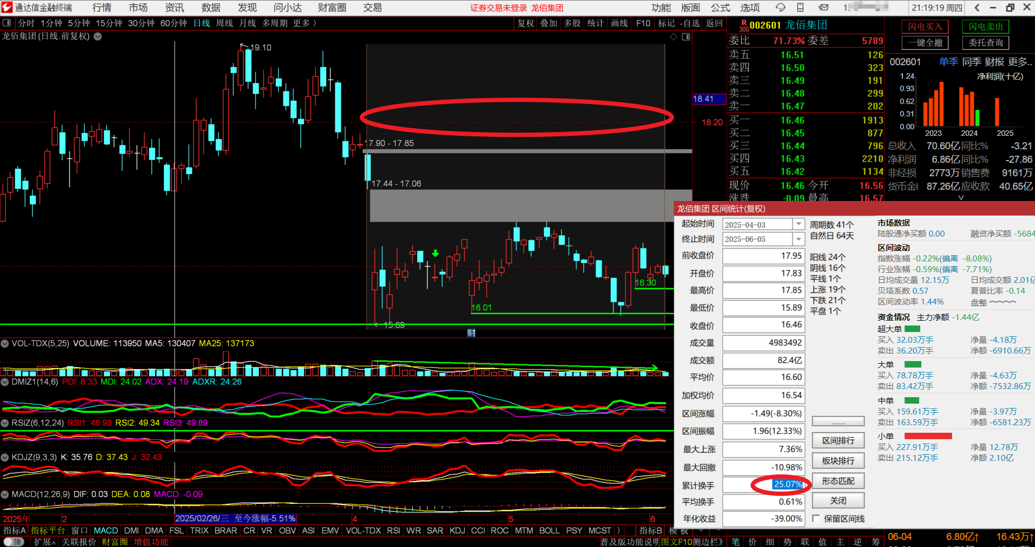Open the 问小达 menu

(x=287, y=8)
